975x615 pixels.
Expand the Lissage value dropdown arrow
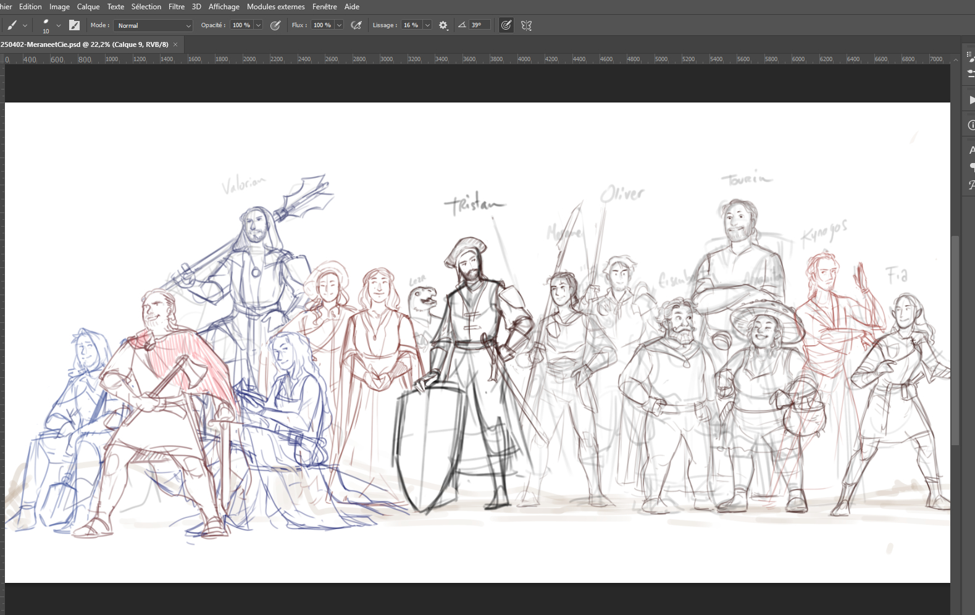(427, 25)
